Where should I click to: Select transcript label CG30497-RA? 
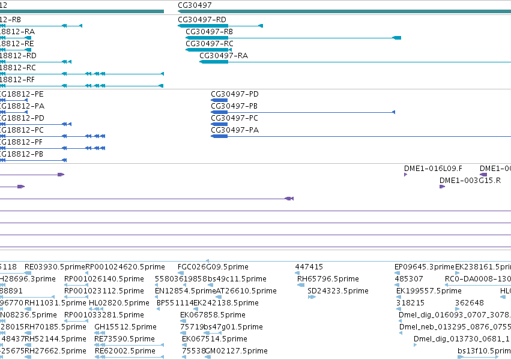pos(223,56)
